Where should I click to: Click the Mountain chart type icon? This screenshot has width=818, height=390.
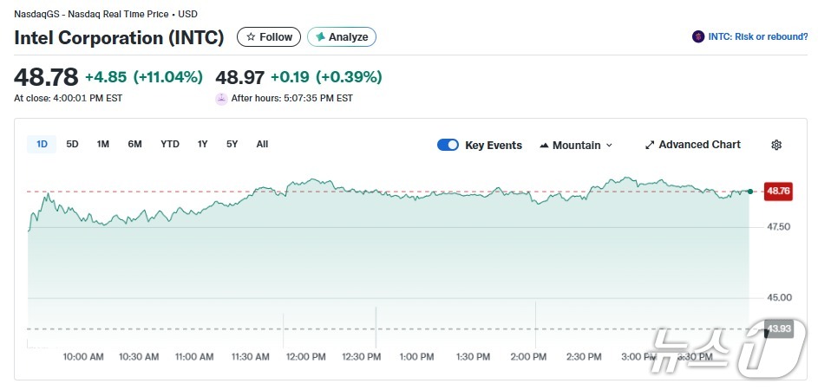(544, 145)
